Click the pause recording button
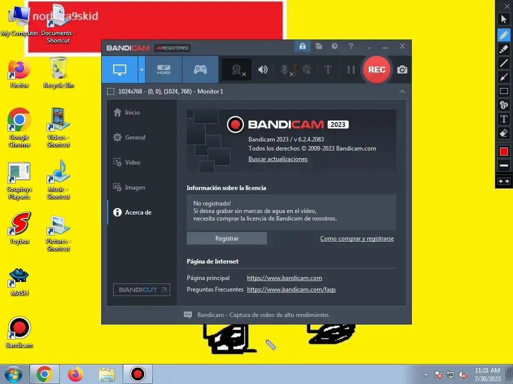The width and height of the screenshot is (513, 384). [351, 69]
